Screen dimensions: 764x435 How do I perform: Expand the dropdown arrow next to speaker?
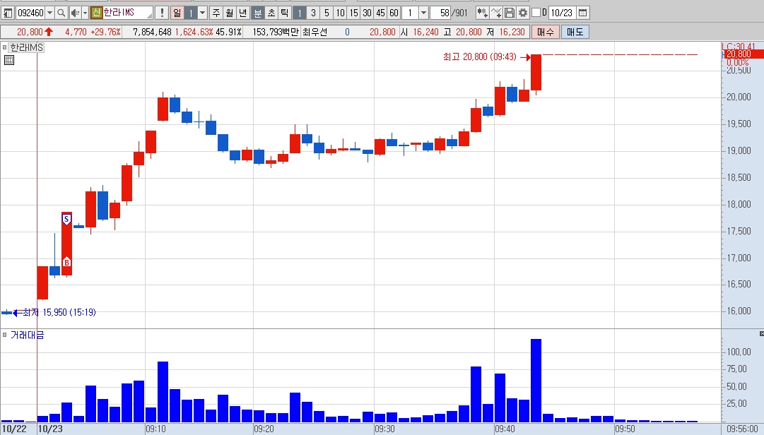(85, 13)
